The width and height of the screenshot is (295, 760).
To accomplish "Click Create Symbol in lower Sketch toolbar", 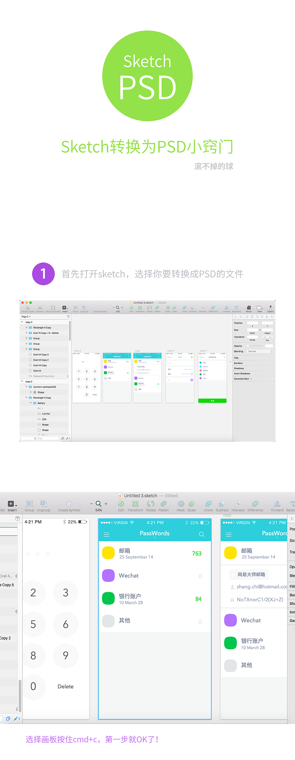I will (x=69, y=506).
